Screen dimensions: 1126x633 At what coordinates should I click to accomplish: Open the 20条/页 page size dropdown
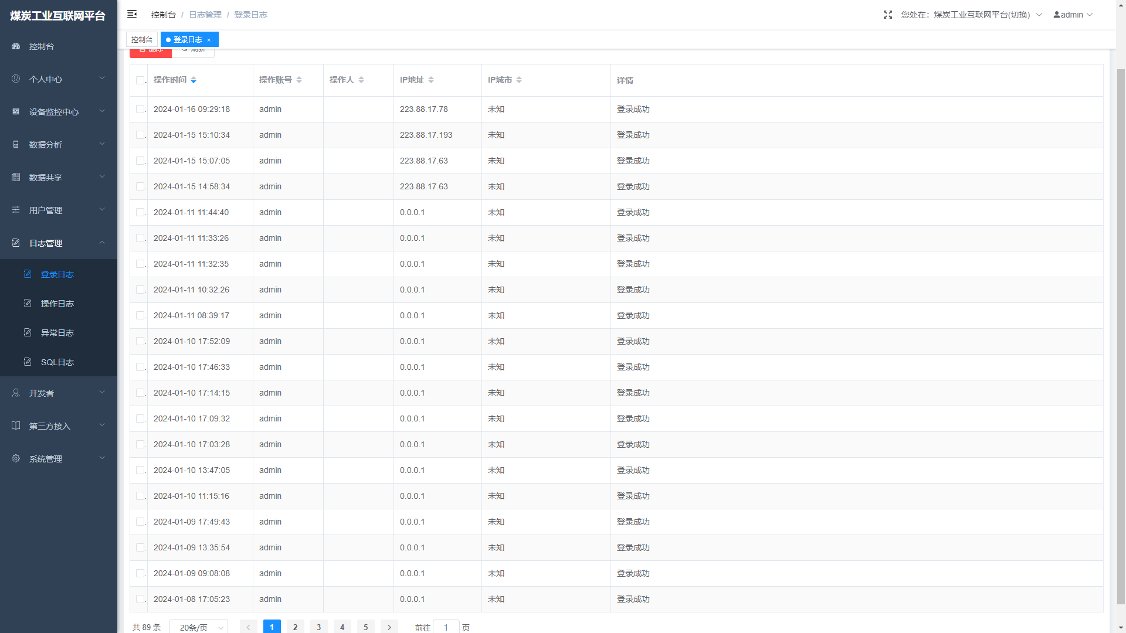point(199,627)
